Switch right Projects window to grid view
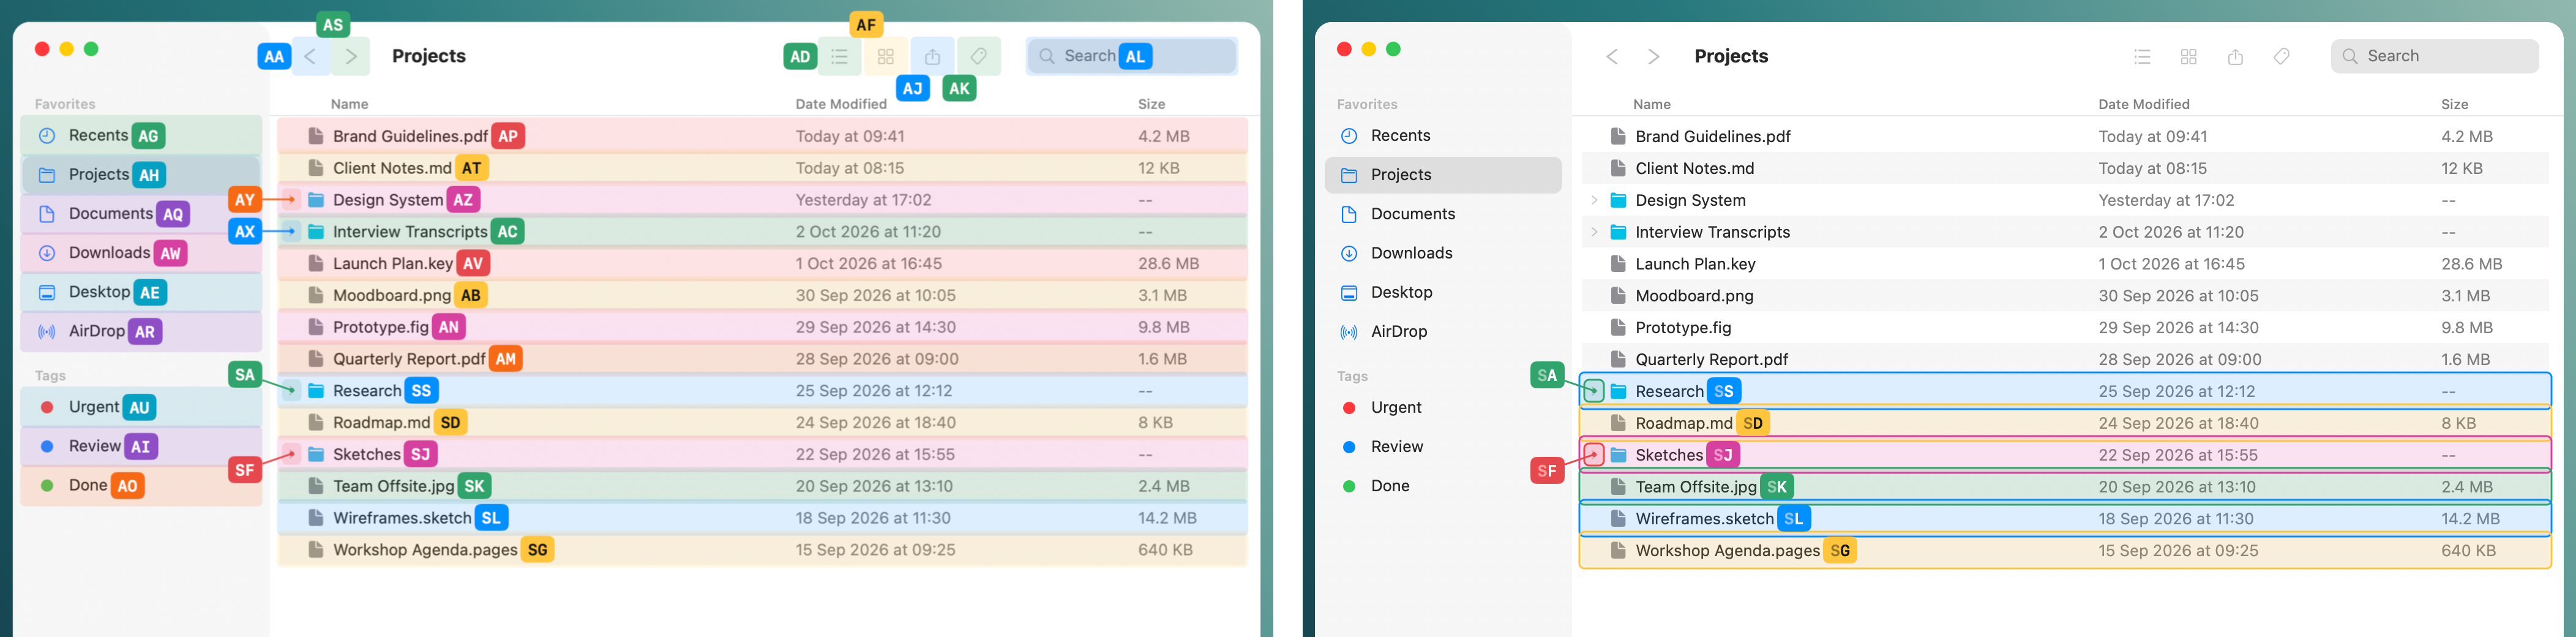 2189,57
